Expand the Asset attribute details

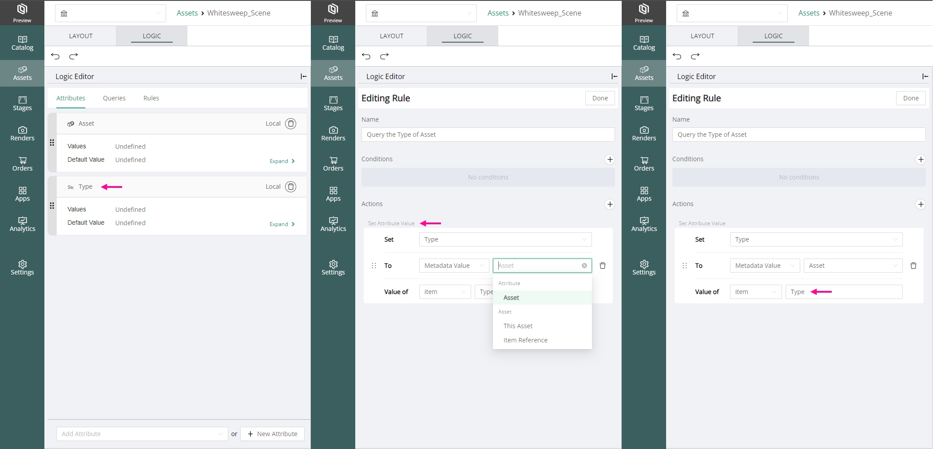282,161
